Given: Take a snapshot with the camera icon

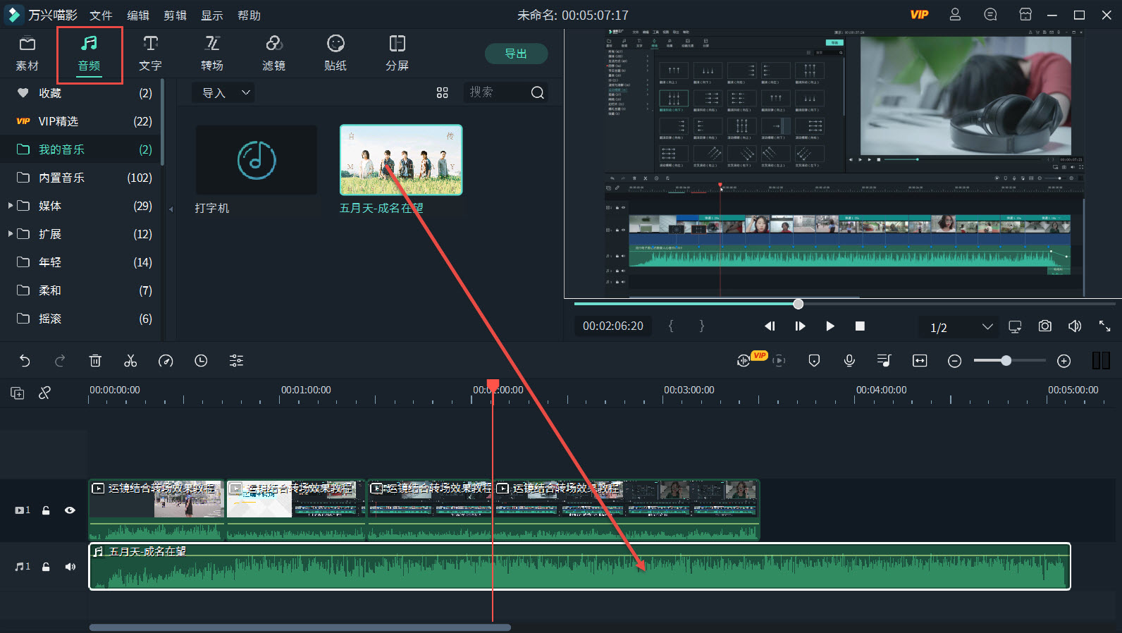Looking at the screenshot, I should (x=1044, y=326).
